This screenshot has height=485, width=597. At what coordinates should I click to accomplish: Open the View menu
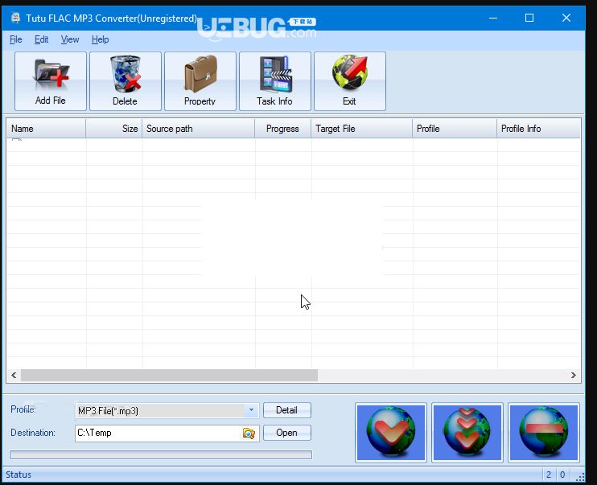click(x=70, y=39)
